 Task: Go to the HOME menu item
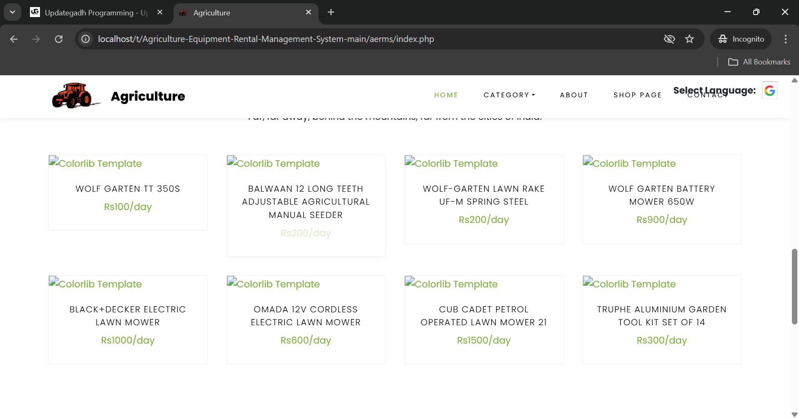click(446, 95)
